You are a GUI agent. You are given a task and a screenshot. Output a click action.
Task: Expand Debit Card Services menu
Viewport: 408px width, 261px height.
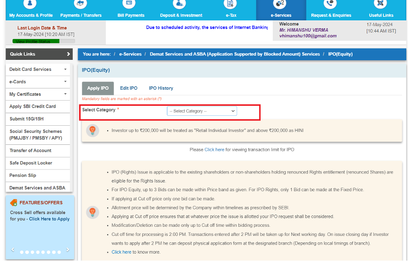pos(65,69)
